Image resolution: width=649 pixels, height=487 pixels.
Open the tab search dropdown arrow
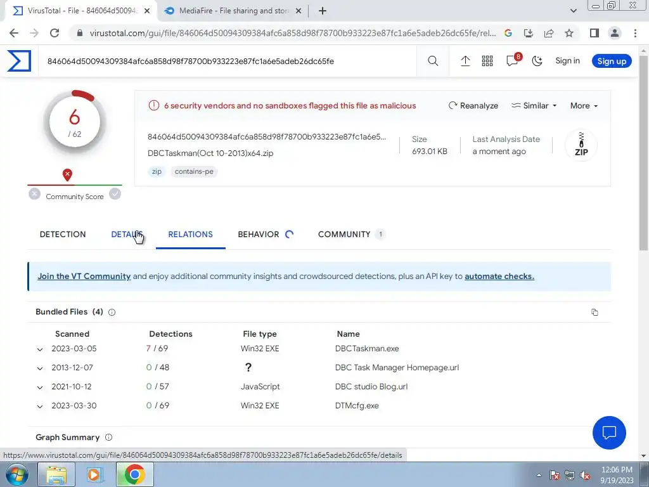point(573,11)
